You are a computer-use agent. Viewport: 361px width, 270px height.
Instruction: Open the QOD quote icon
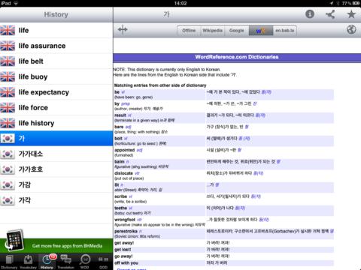click(x=103, y=262)
